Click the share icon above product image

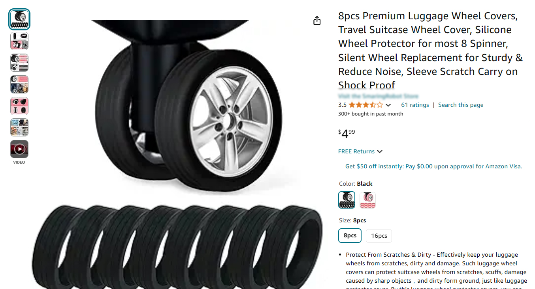click(x=317, y=21)
